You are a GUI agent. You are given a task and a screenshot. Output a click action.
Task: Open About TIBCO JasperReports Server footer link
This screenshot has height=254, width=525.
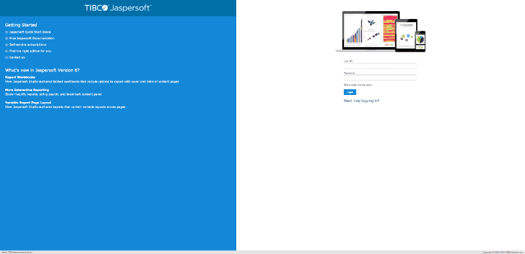click(18, 252)
